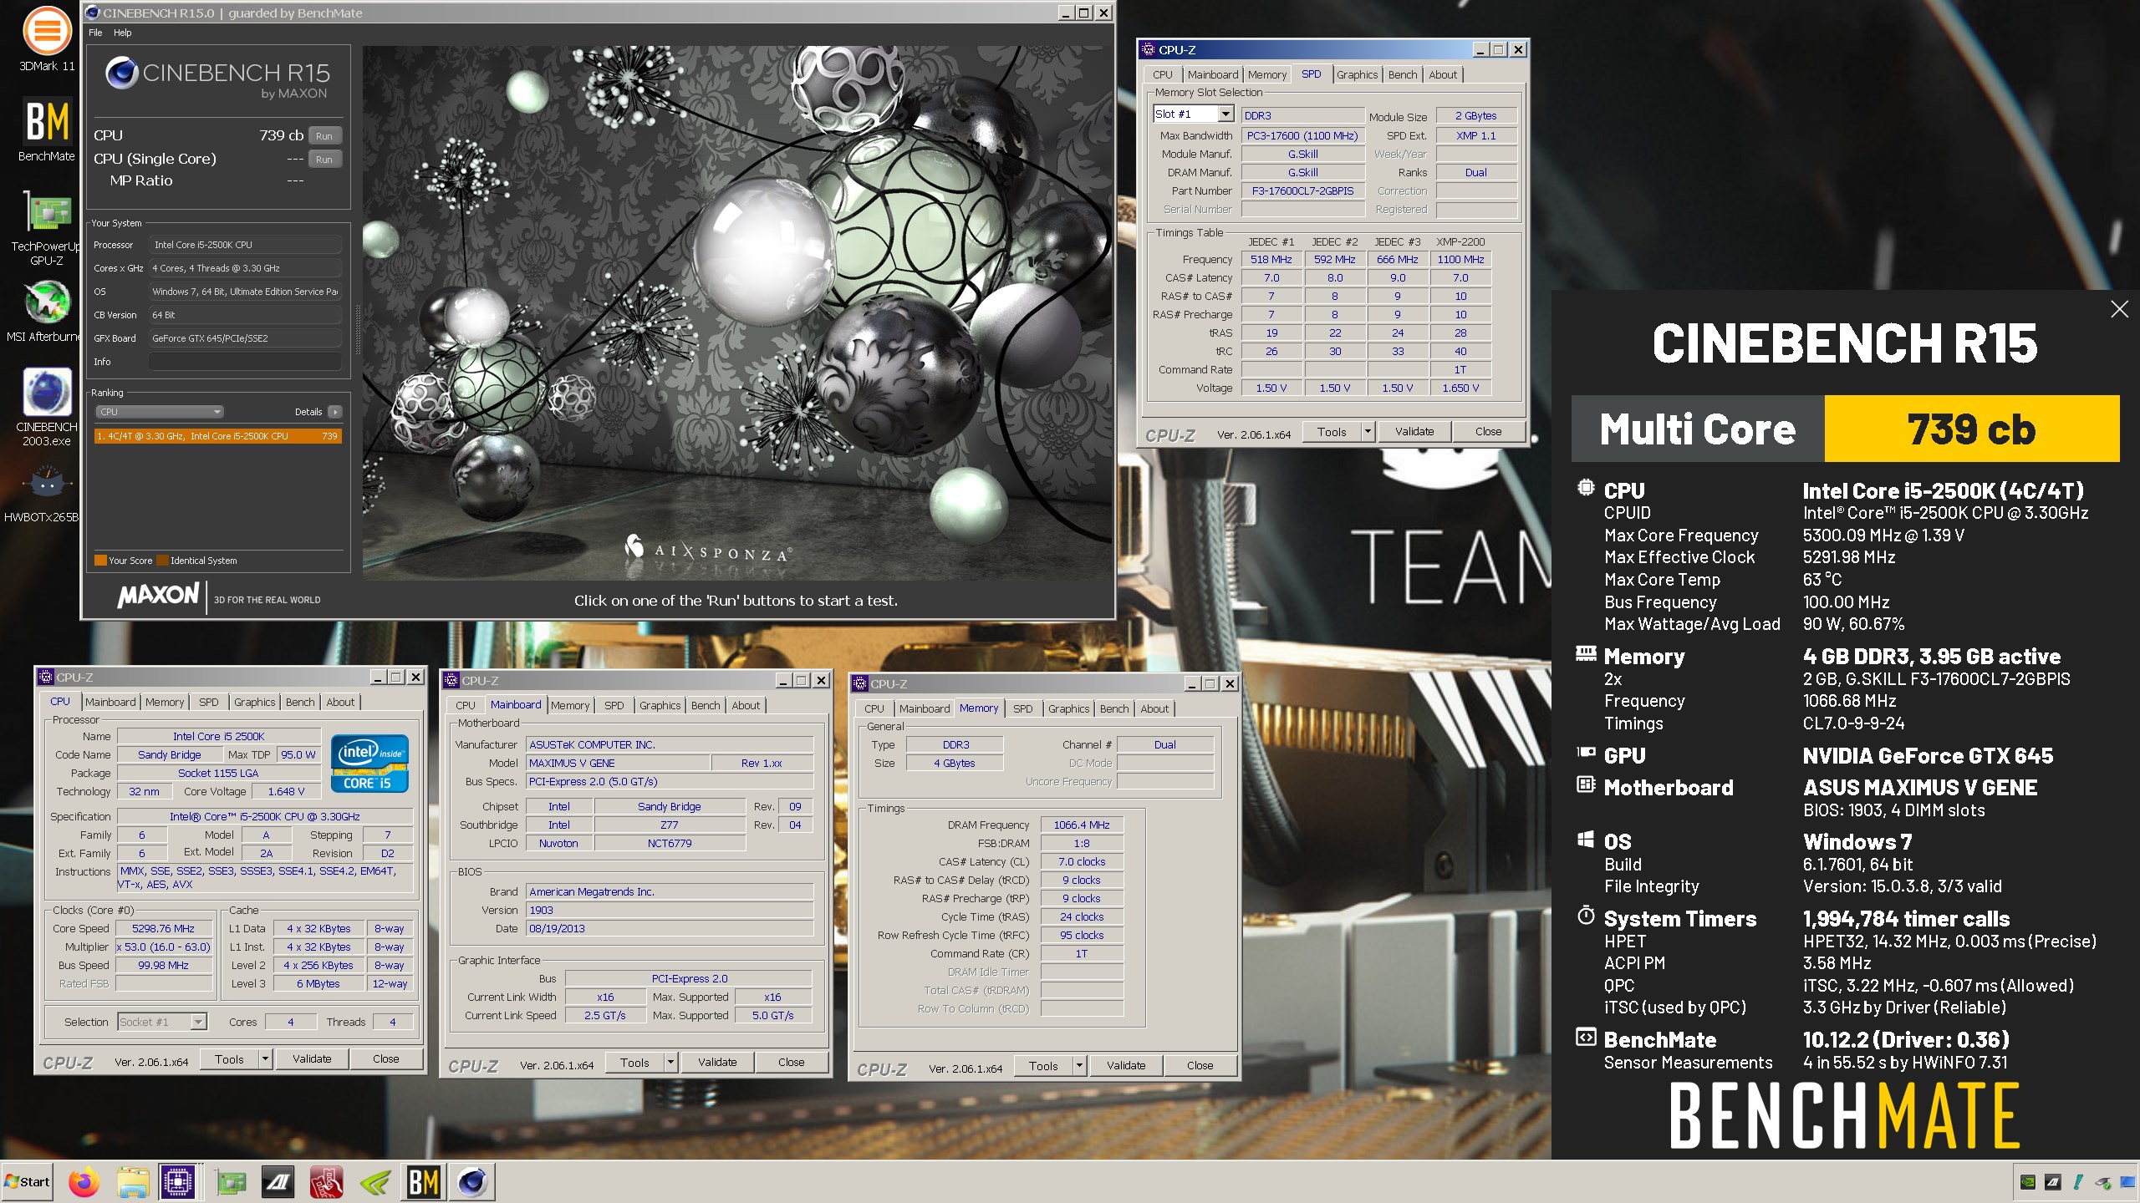Open the 3DMark 11 desktop icon

(x=47, y=39)
